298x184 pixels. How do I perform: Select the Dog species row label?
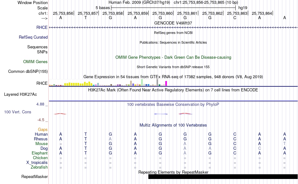(x=44, y=149)
